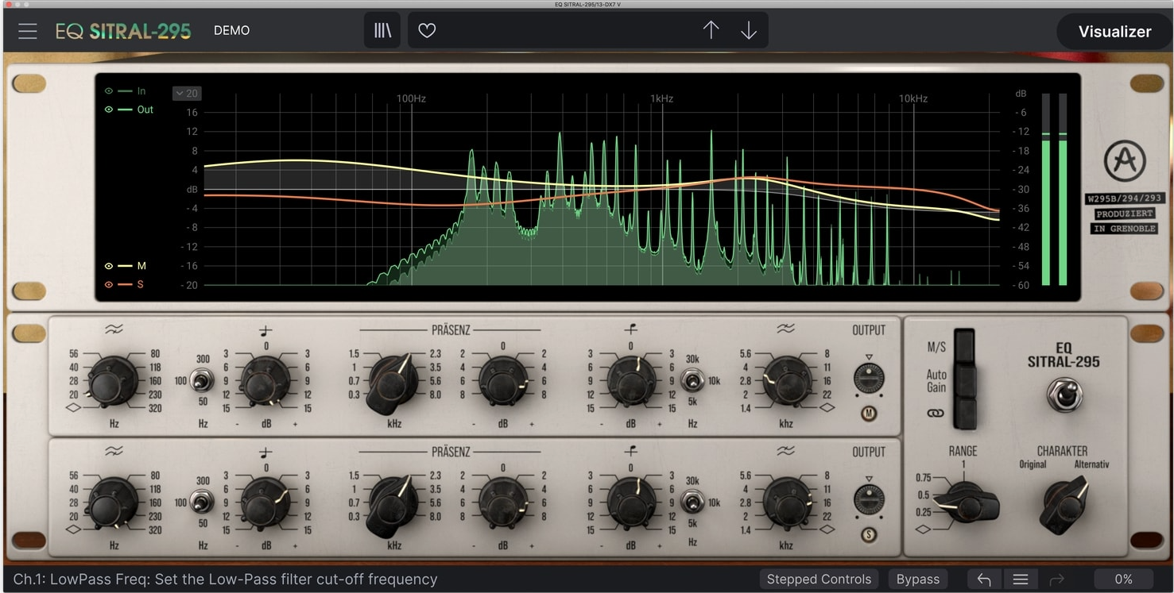The image size is (1174, 593).
Task: Flip channel 1 low shelf frequency switch
Action: pyautogui.click(x=202, y=381)
